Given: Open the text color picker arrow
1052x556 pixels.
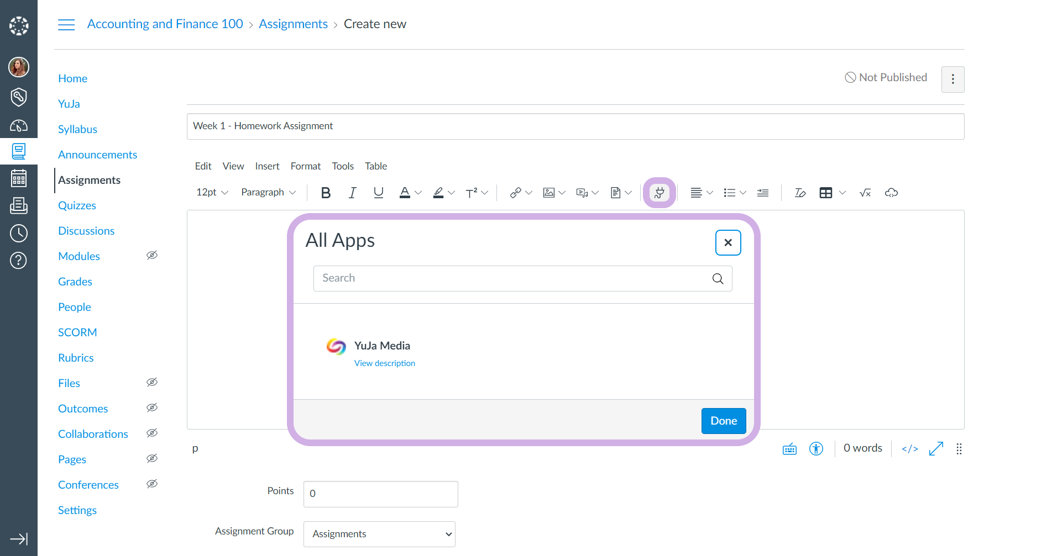Looking at the screenshot, I should (418, 193).
